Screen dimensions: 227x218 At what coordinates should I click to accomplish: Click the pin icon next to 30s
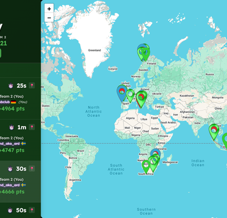[x=32, y=168]
